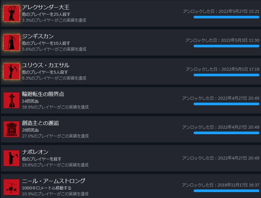Viewport: 261px width, 198px height.
Task: Click the ナポレオン unlock date text
Action: click(221, 158)
